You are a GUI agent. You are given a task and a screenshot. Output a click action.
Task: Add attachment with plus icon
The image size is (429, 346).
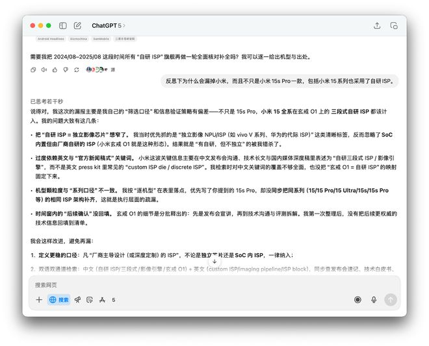tap(39, 300)
